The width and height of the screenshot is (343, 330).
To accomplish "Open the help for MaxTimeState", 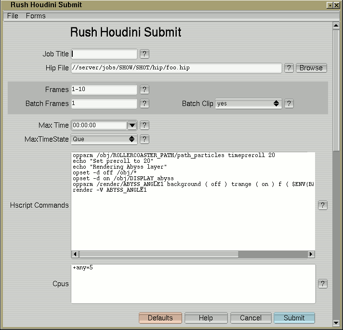I will click(145, 139).
